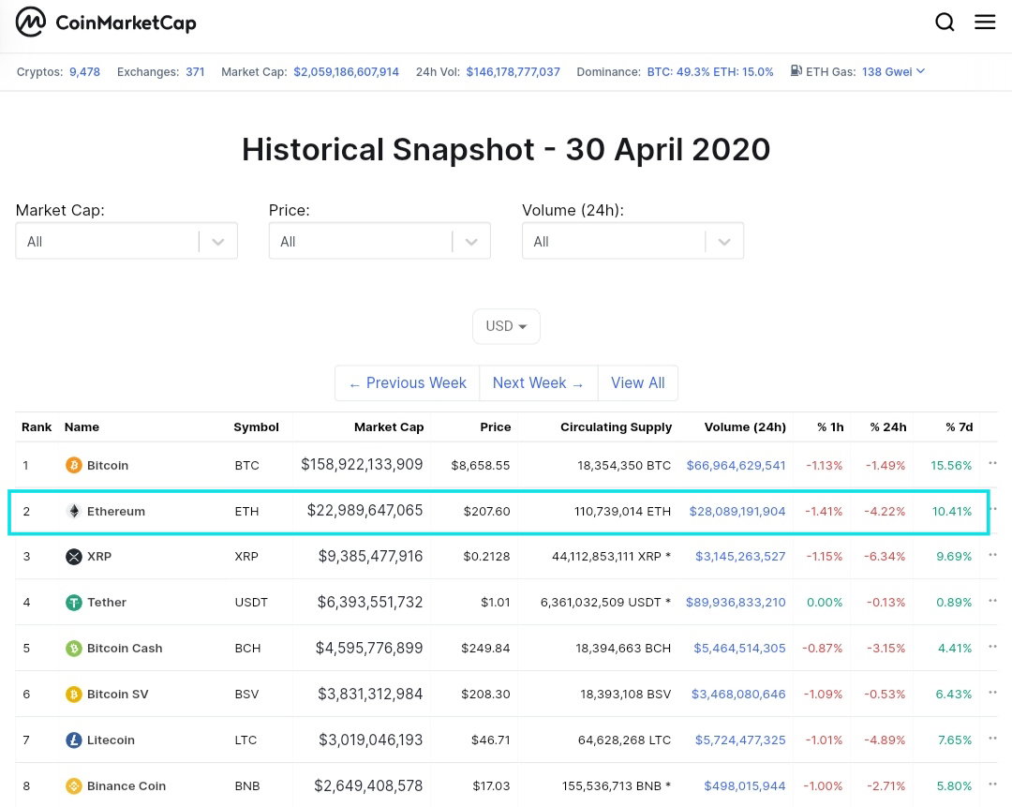Expand the ETH Gas 138 Gwei chevron
Viewport: 1012px width, 807px height.
920,71
